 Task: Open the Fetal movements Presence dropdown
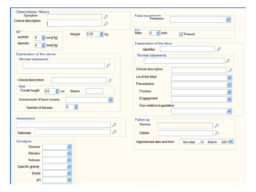click(x=228, y=19)
